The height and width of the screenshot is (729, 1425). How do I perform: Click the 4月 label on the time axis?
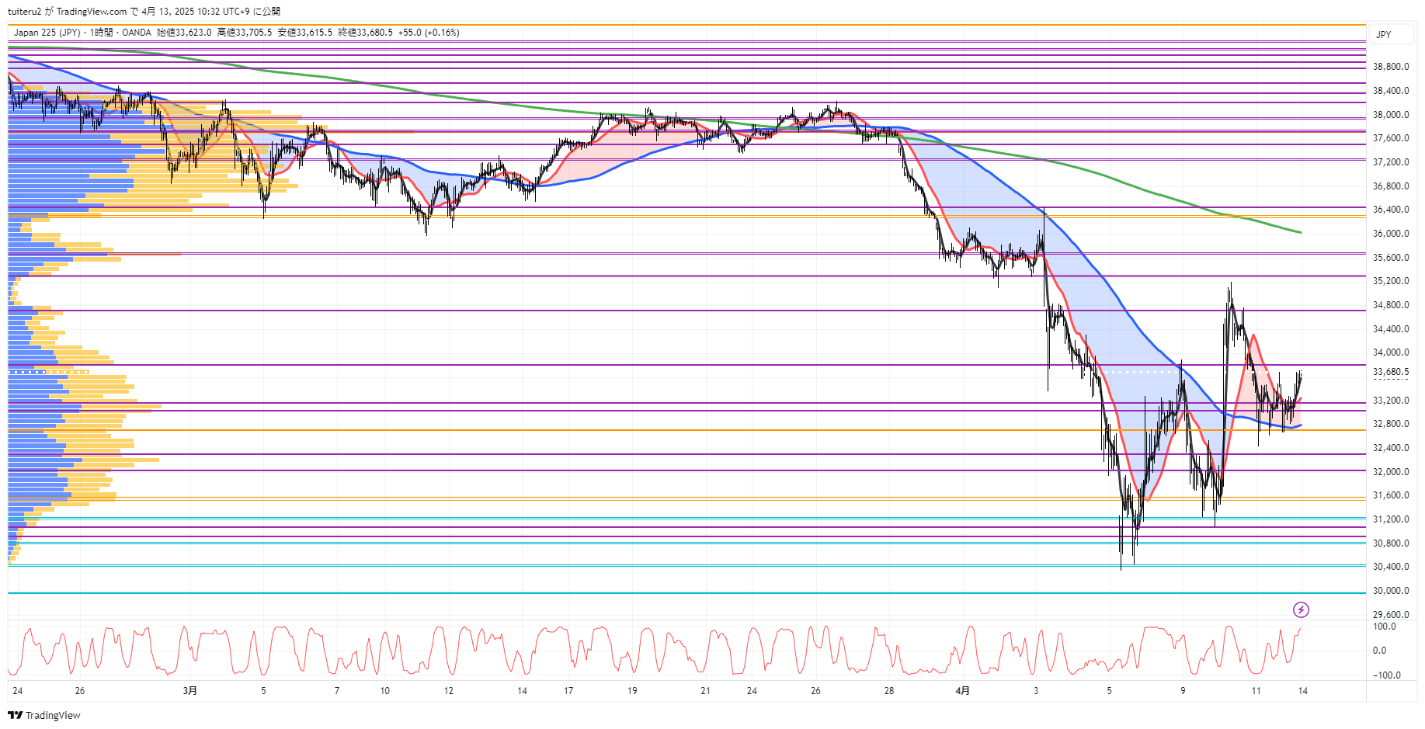pyautogui.click(x=962, y=690)
